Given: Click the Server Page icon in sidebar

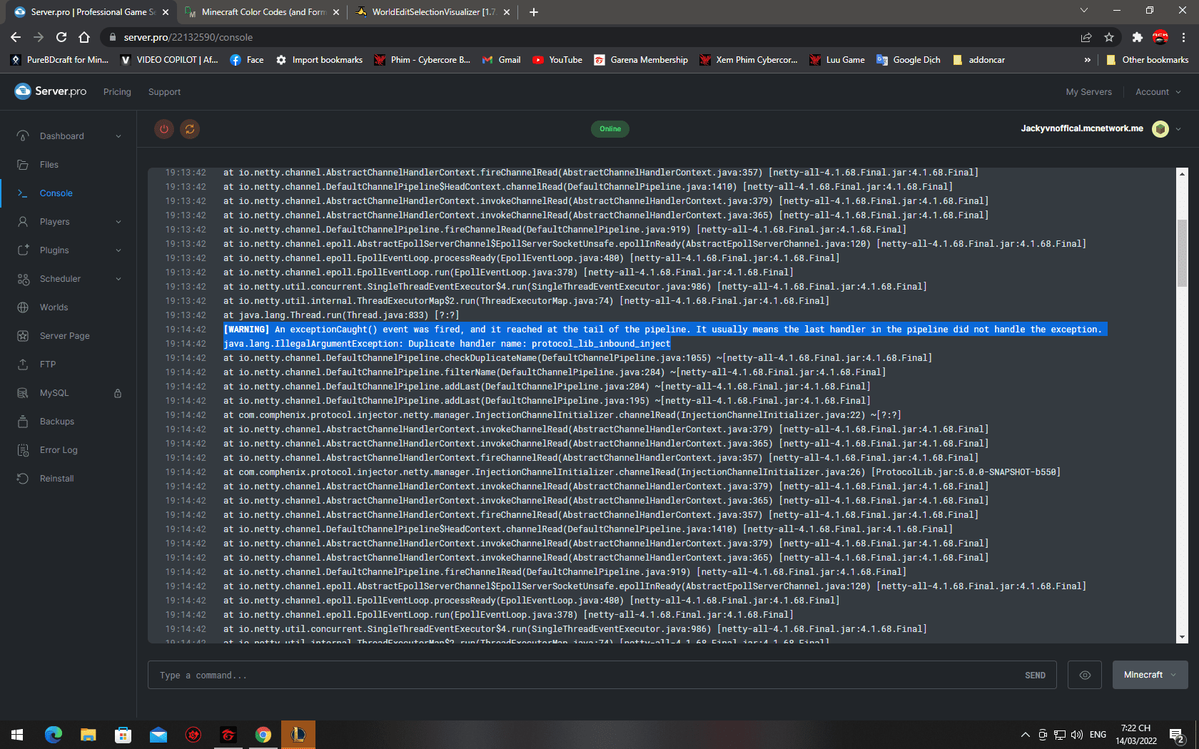Looking at the screenshot, I should tap(23, 336).
